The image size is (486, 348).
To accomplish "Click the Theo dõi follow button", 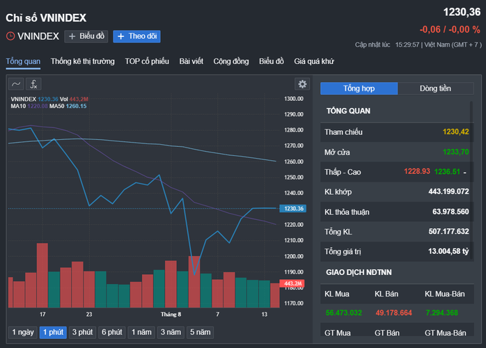I will click(x=136, y=36).
